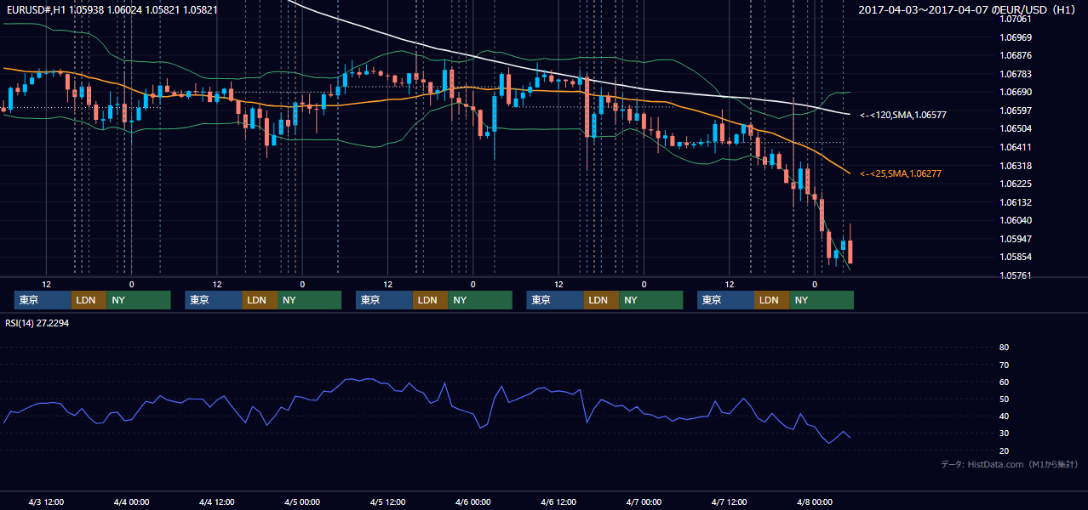
Task: Click RSI scale level 40
Action: pyautogui.click(x=1004, y=416)
